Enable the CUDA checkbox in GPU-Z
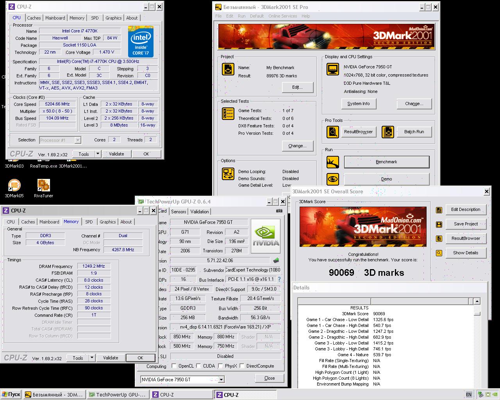Screen dimensions: 500x400 pos(199,366)
